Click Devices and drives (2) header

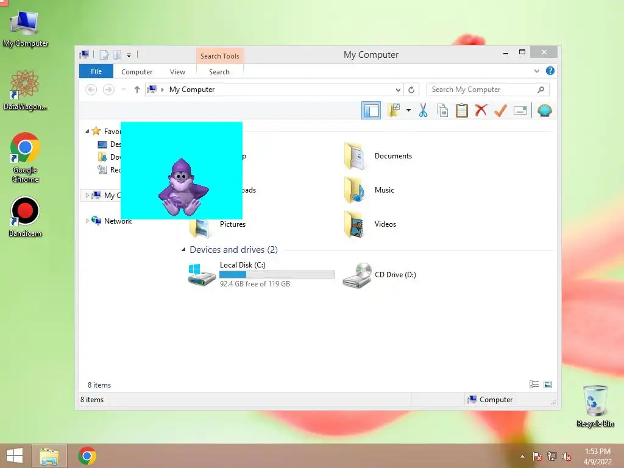[x=233, y=249]
